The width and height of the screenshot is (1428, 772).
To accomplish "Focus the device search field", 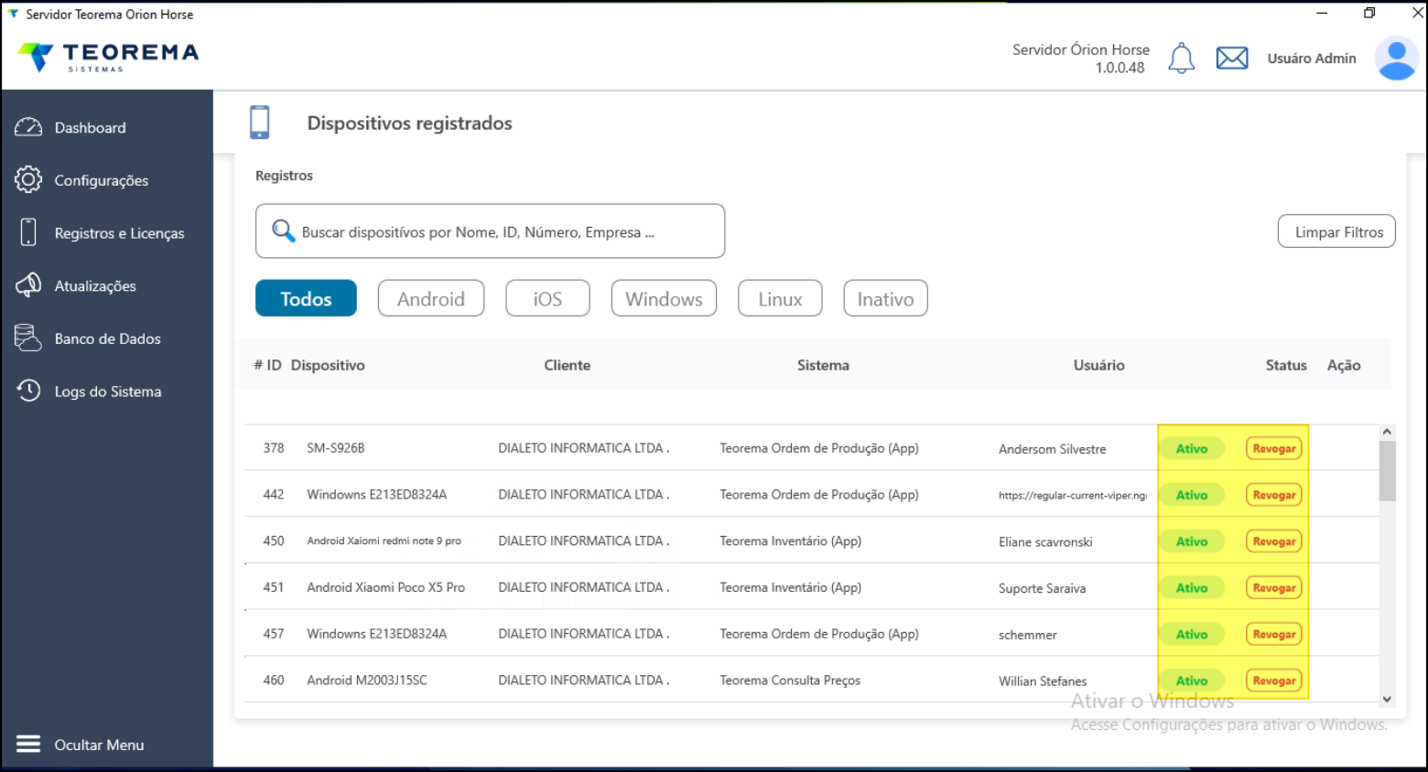I will tap(490, 231).
